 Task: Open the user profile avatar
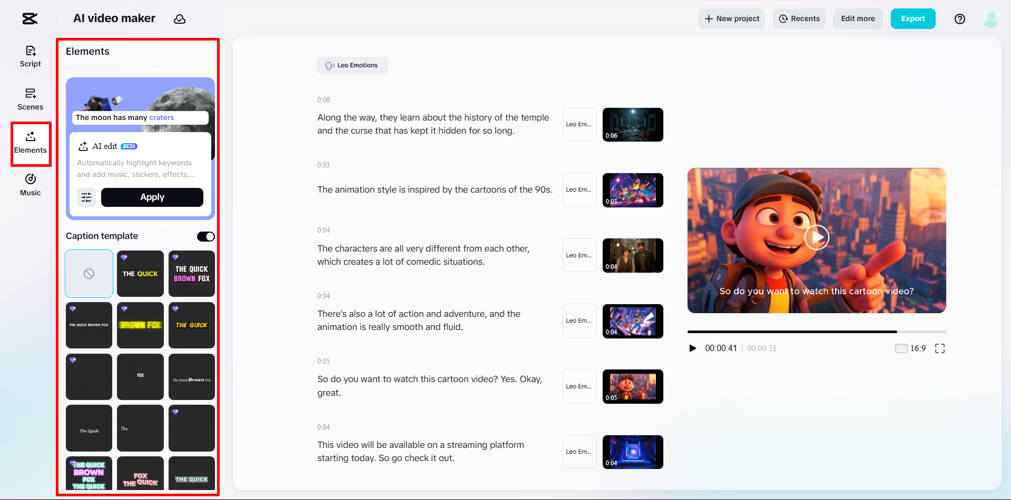click(992, 19)
